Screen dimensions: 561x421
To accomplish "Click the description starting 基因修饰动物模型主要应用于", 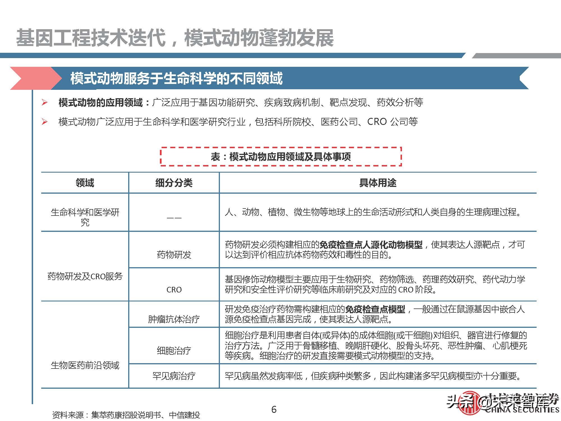I will (375, 284).
